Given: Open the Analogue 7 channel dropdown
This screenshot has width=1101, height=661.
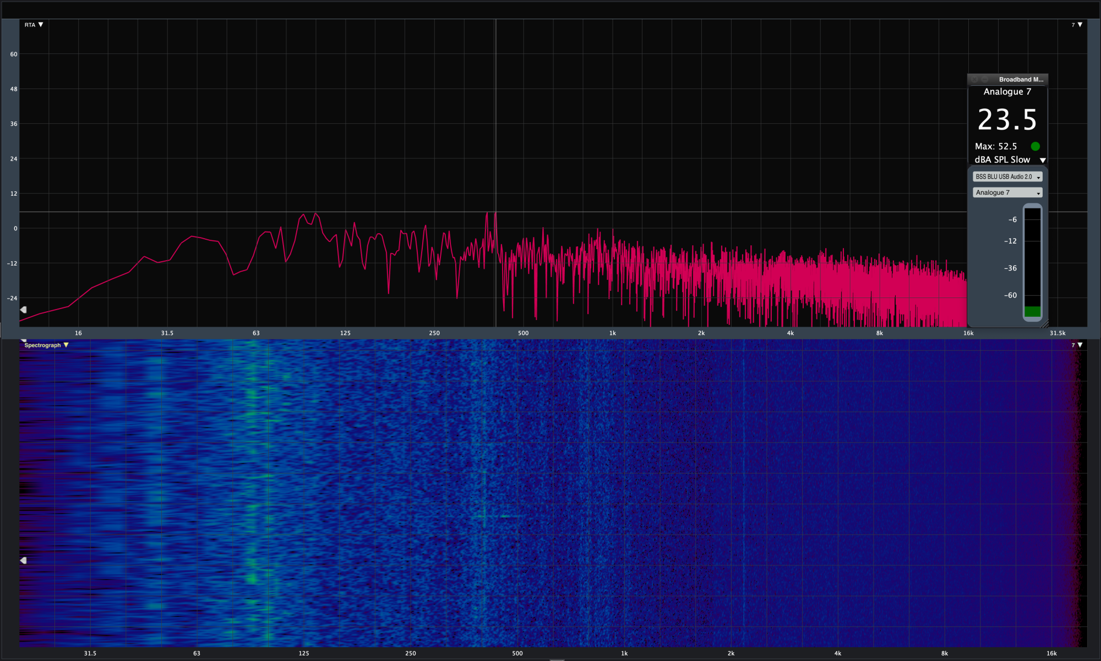Looking at the screenshot, I should (x=1007, y=192).
